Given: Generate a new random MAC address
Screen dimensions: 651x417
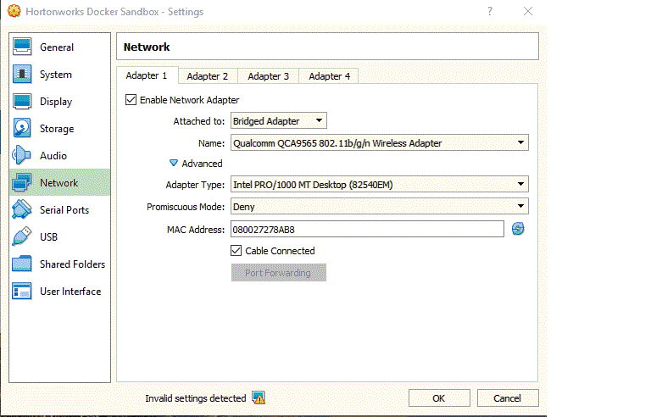Looking at the screenshot, I should (518, 229).
